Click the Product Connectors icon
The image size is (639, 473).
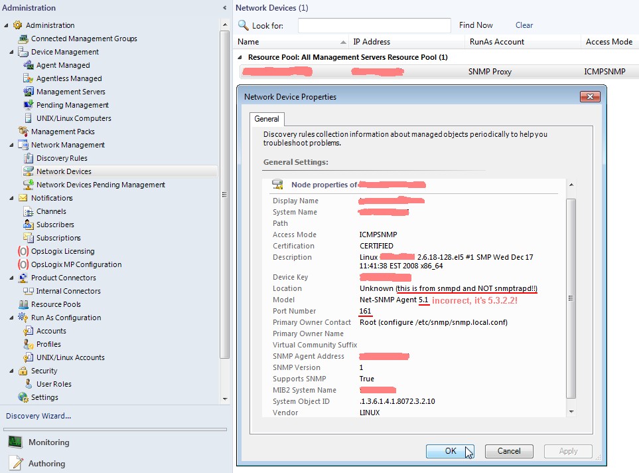tap(23, 278)
